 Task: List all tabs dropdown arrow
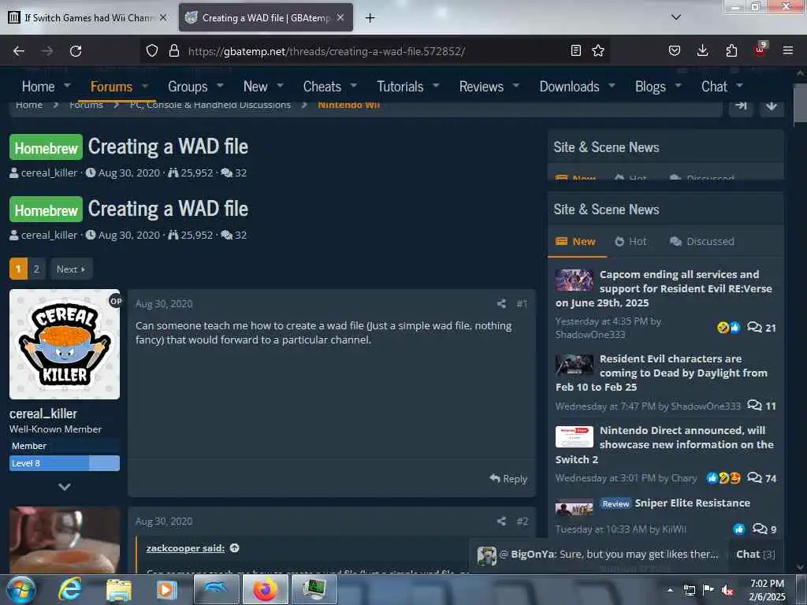pos(676,17)
